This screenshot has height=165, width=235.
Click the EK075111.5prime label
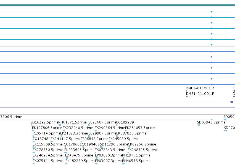47,161
